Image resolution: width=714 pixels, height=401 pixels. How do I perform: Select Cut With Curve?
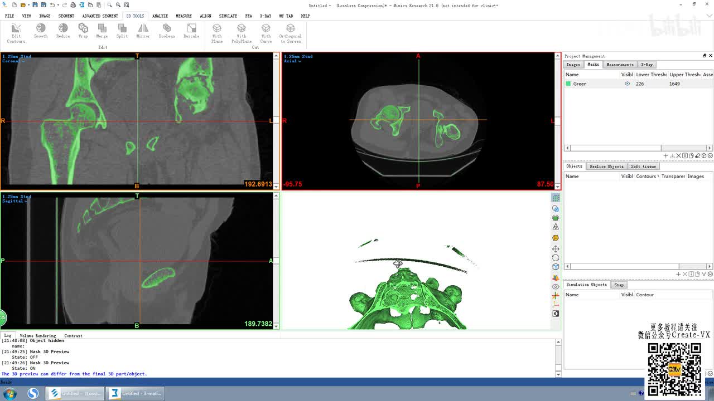(x=266, y=33)
